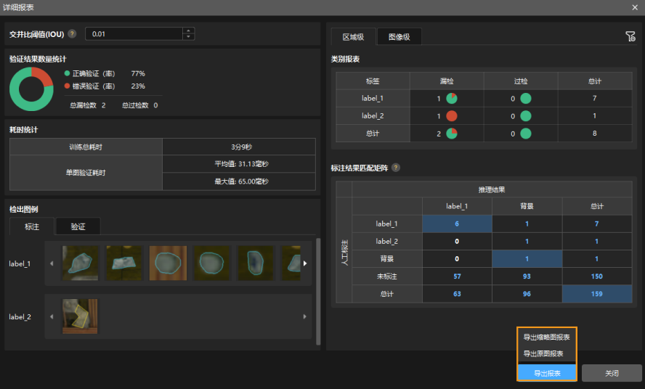Click matrix cell 96 in 总计 row

click(x=527, y=294)
